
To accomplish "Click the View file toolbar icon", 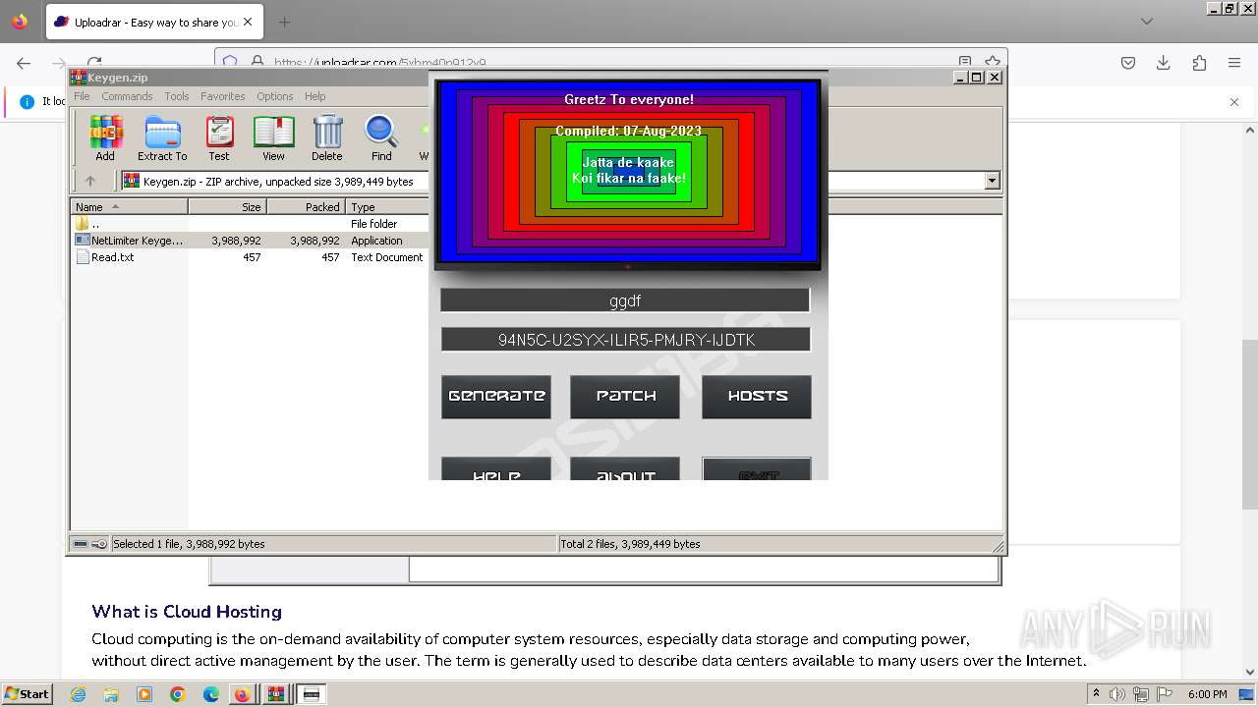I will [x=273, y=137].
